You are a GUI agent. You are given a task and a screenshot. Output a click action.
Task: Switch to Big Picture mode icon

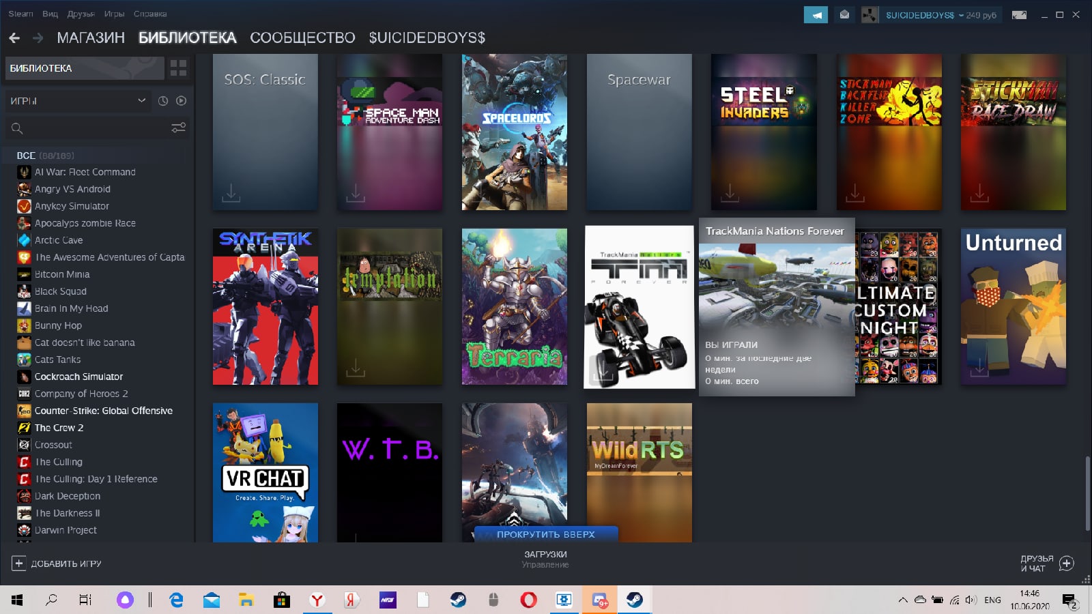click(1019, 14)
